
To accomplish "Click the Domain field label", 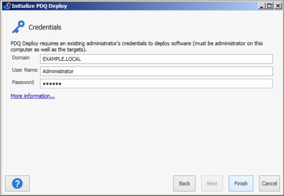I will click(x=21, y=58).
